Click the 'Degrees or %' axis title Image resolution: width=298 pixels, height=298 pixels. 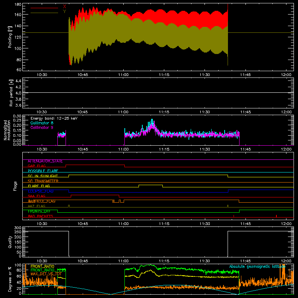pyautogui.click(x=10, y=279)
